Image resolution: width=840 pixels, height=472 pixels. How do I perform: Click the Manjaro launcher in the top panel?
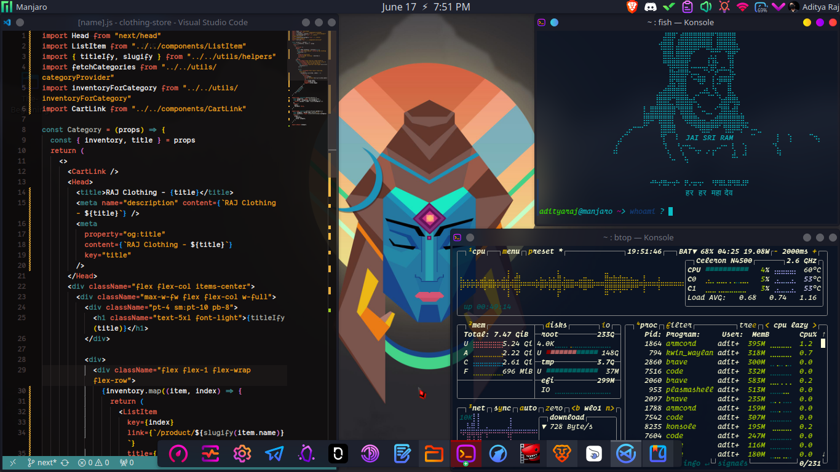25,7
